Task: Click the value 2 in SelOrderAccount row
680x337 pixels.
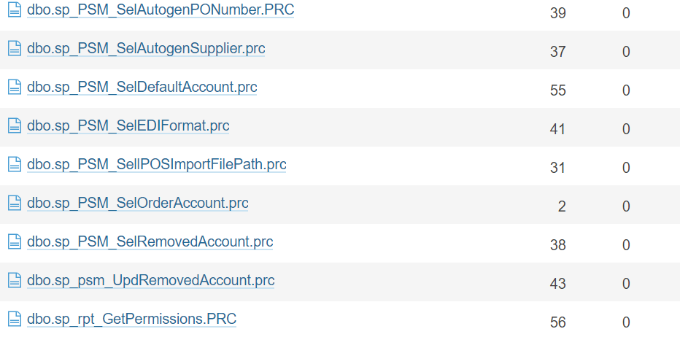Action: [562, 206]
